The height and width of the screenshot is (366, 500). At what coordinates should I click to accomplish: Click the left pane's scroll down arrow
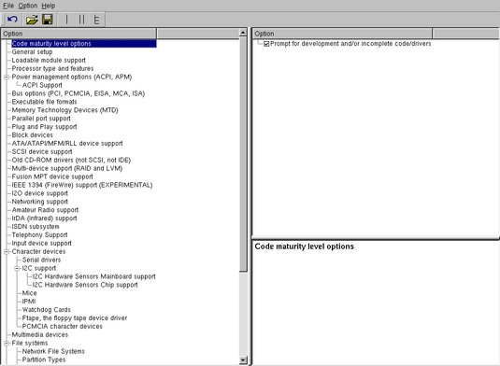pyautogui.click(x=243, y=360)
